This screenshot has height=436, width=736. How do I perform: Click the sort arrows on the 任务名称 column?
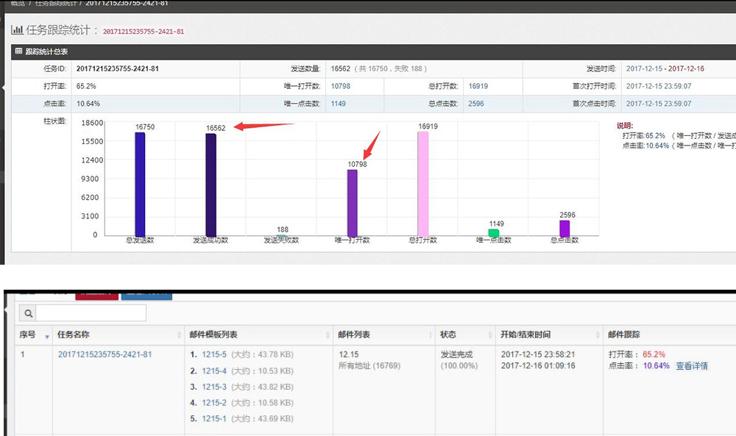tap(179, 335)
